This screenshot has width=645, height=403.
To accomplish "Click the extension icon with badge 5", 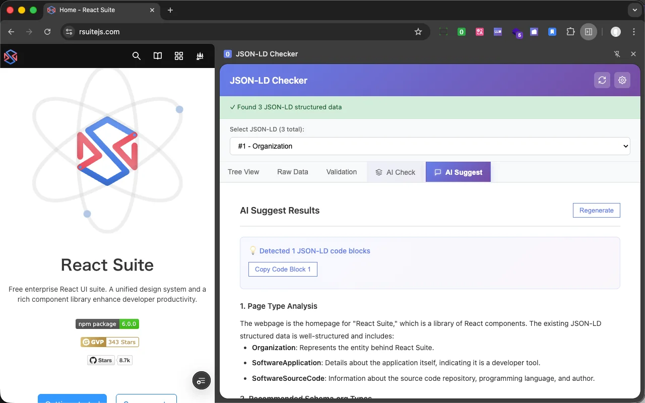I will click(517, 33).
